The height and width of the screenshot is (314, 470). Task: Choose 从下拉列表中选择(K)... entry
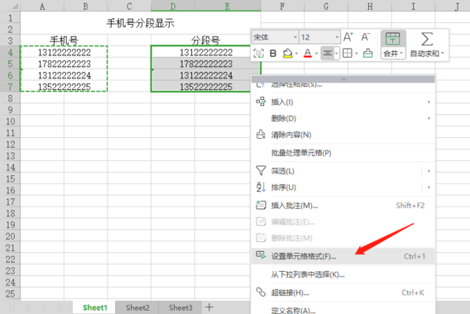pos(343,274)
